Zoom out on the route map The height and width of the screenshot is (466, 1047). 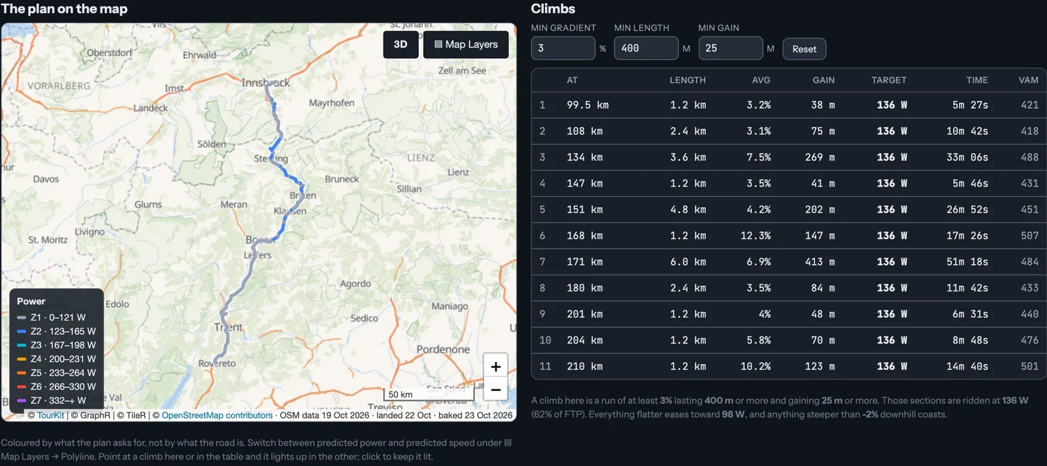click(495, 391)
